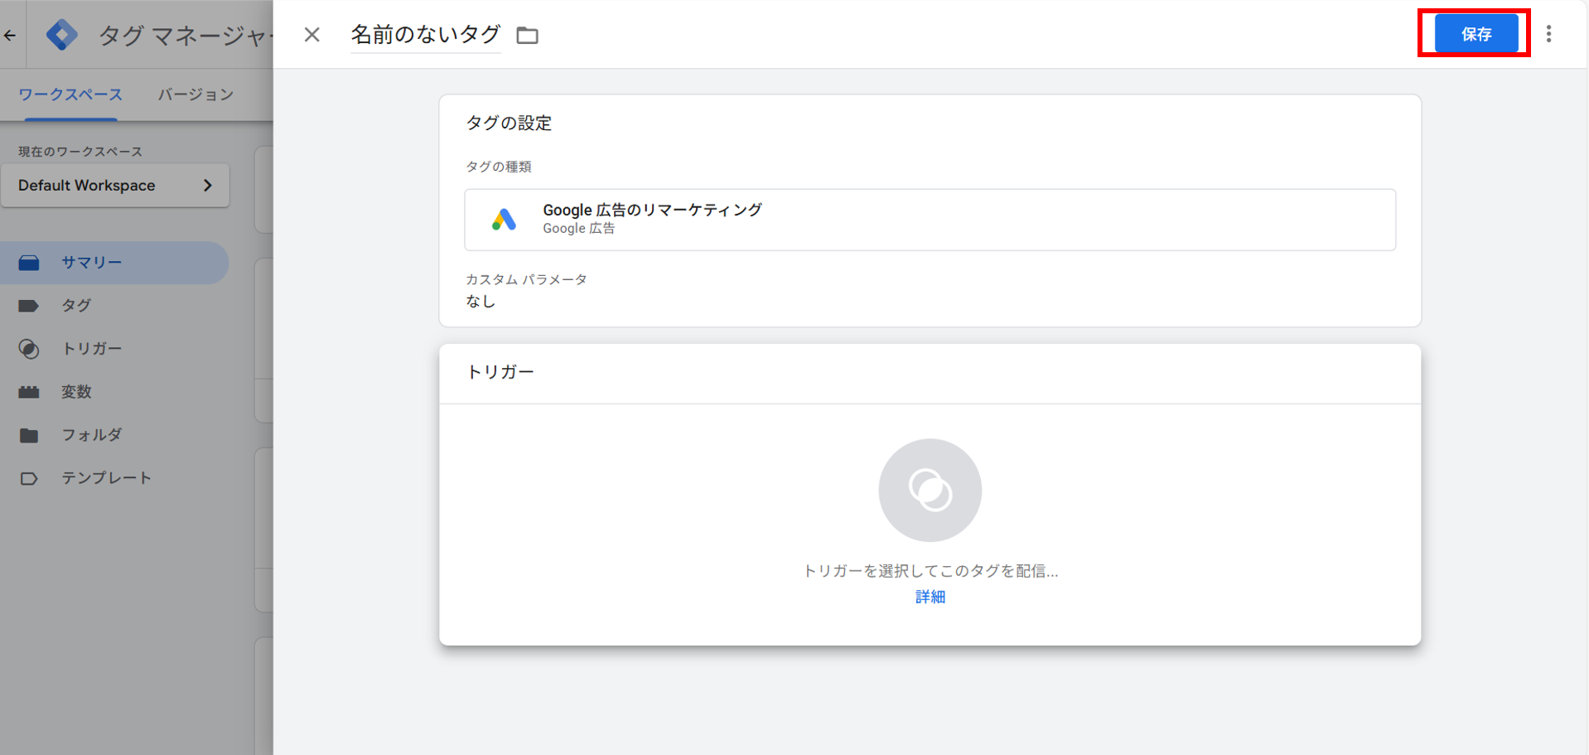Click the テンプレート outline tag icon
Viewport: 1589px width, 755px height.
29,478
